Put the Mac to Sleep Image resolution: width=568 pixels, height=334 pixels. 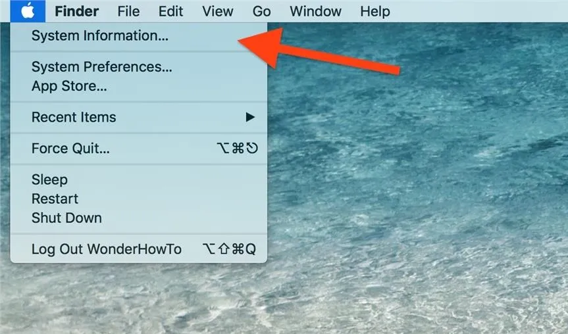click(139, 180)
